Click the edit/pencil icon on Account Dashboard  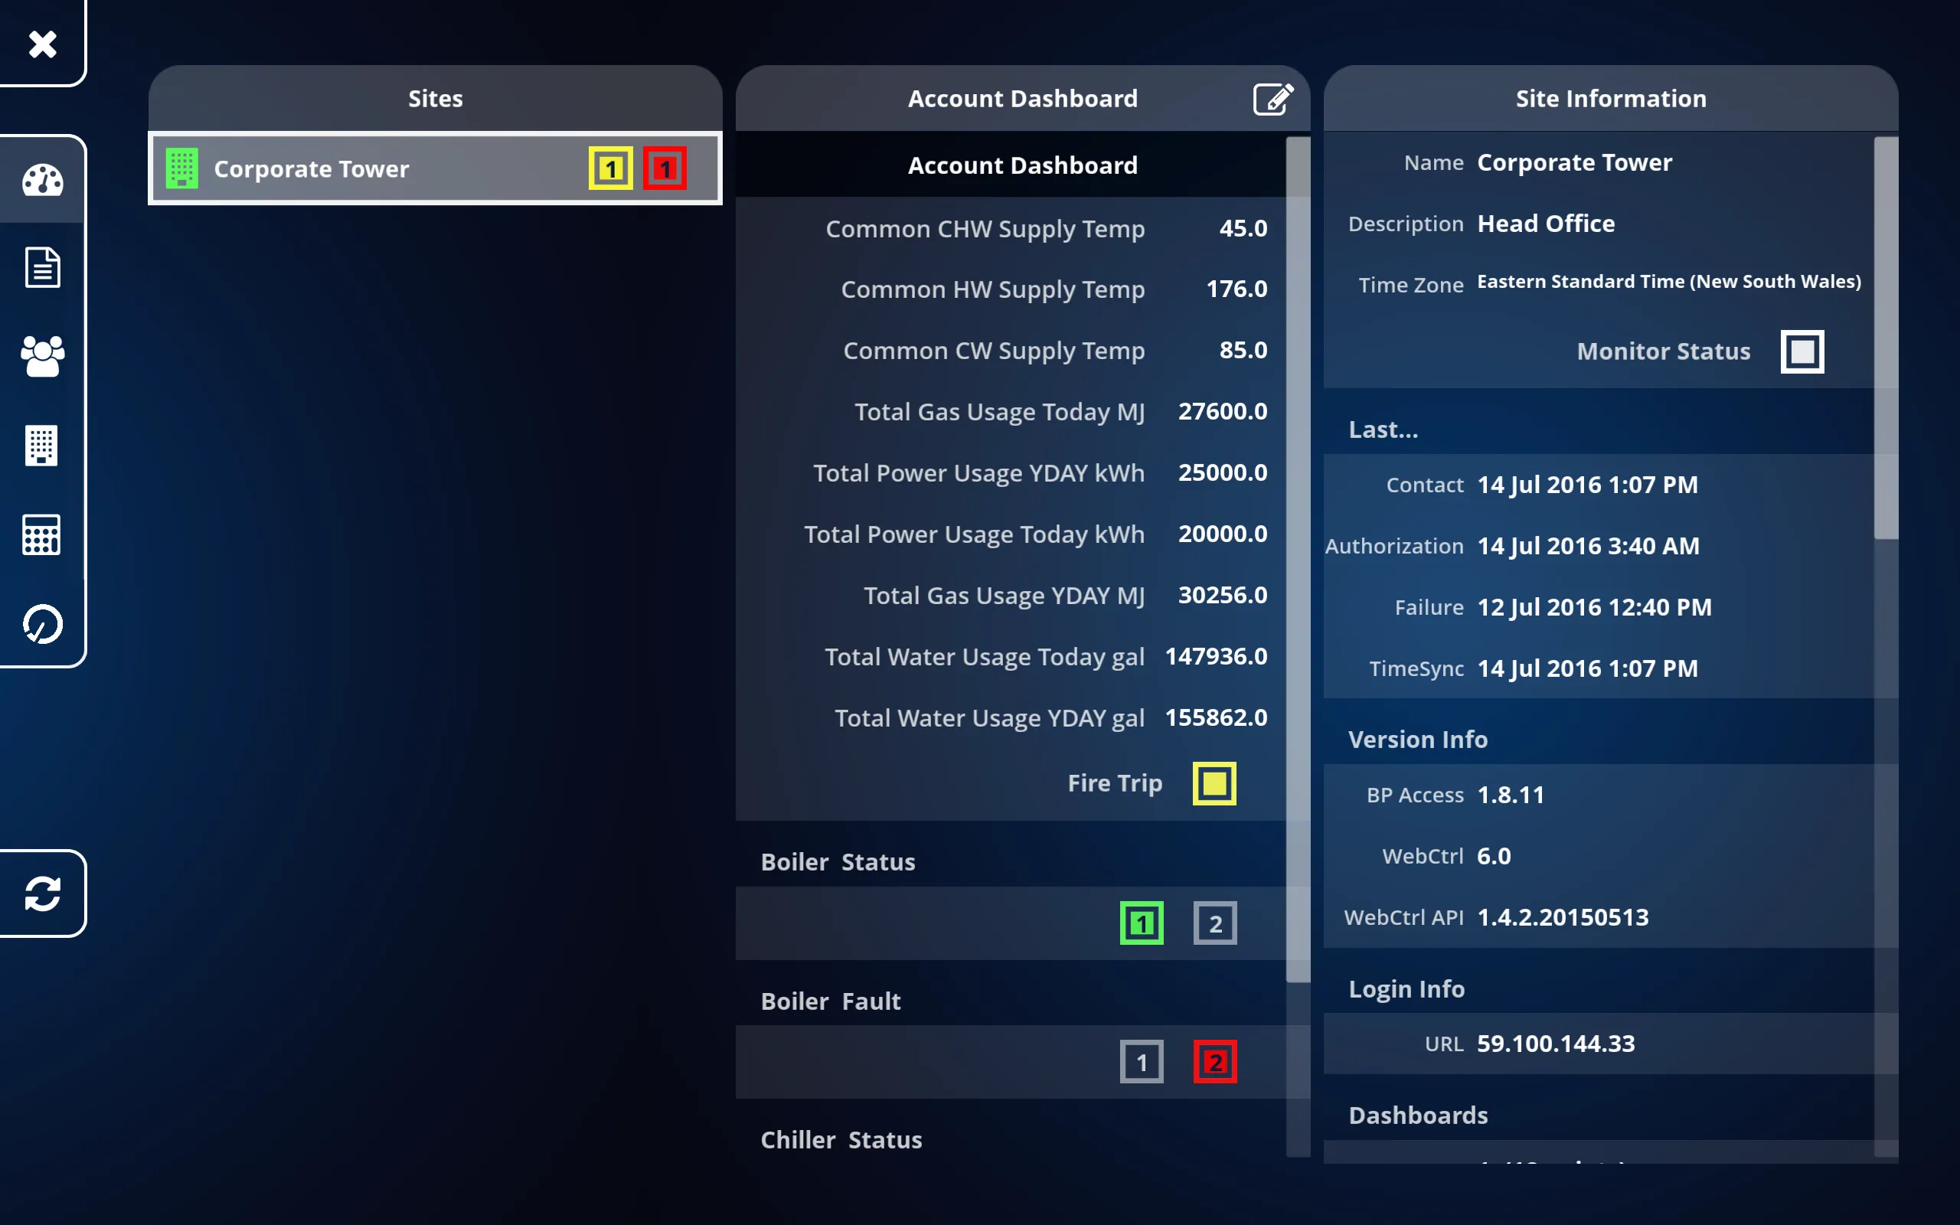click(x=1270, y=99)
